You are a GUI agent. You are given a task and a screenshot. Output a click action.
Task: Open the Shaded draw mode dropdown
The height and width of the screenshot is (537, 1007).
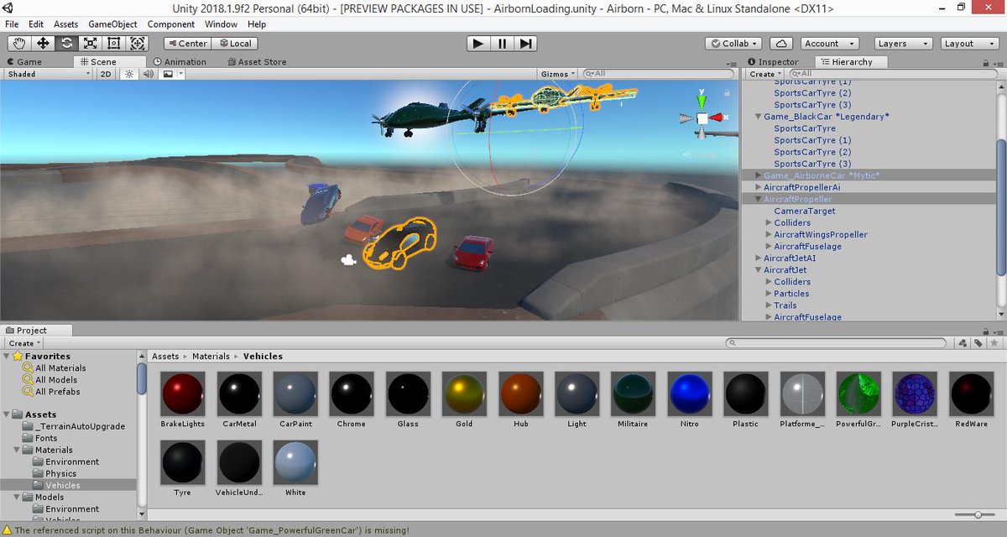pos(48,74)
